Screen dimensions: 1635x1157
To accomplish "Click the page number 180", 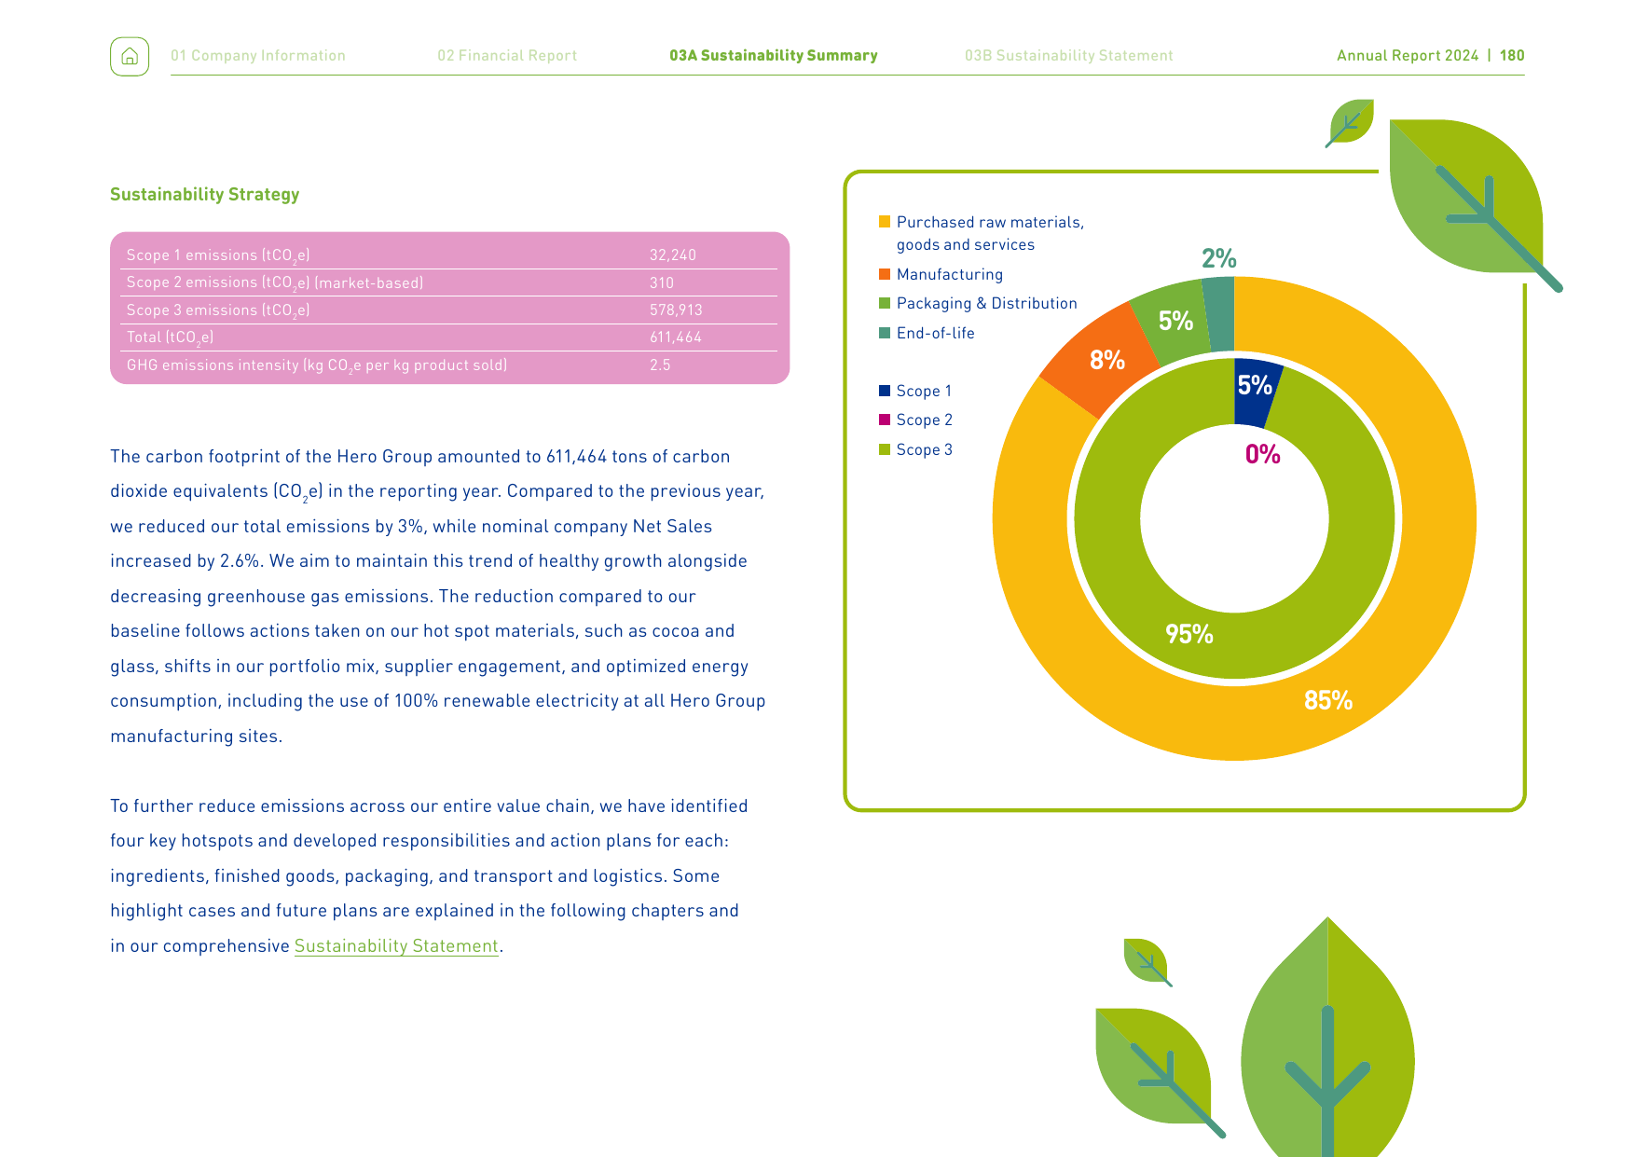I will (1512, 56).
